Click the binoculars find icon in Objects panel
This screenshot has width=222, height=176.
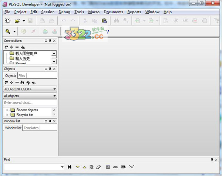(22, 82)
